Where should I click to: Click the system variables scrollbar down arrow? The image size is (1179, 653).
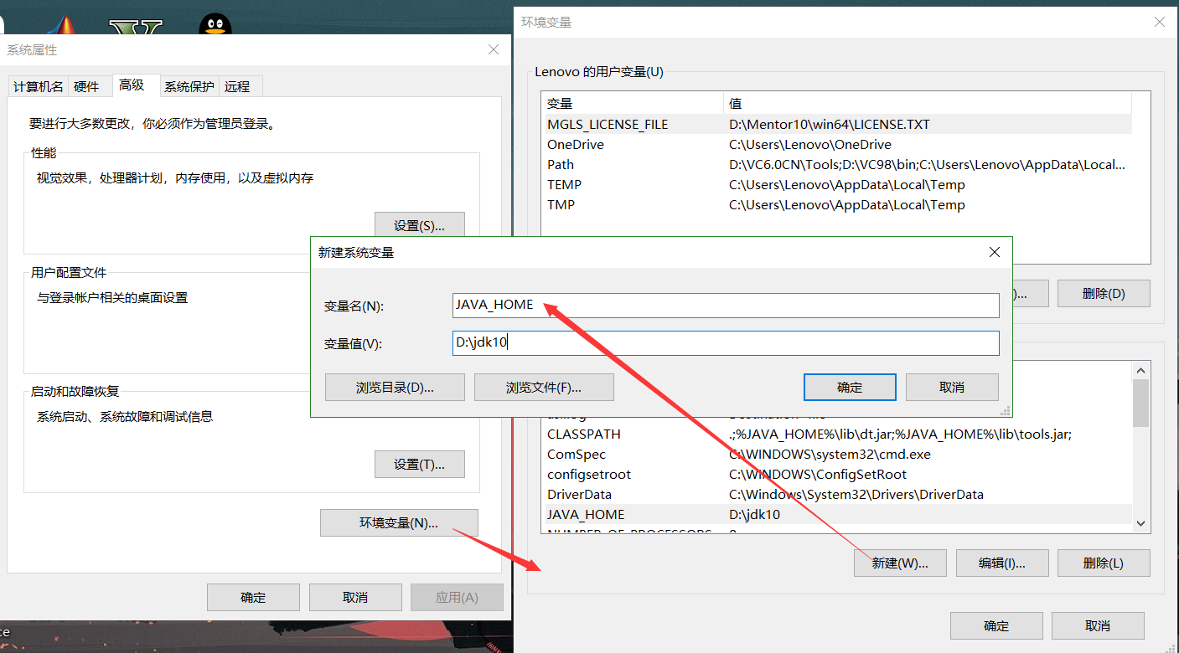tap(1140, 523)
